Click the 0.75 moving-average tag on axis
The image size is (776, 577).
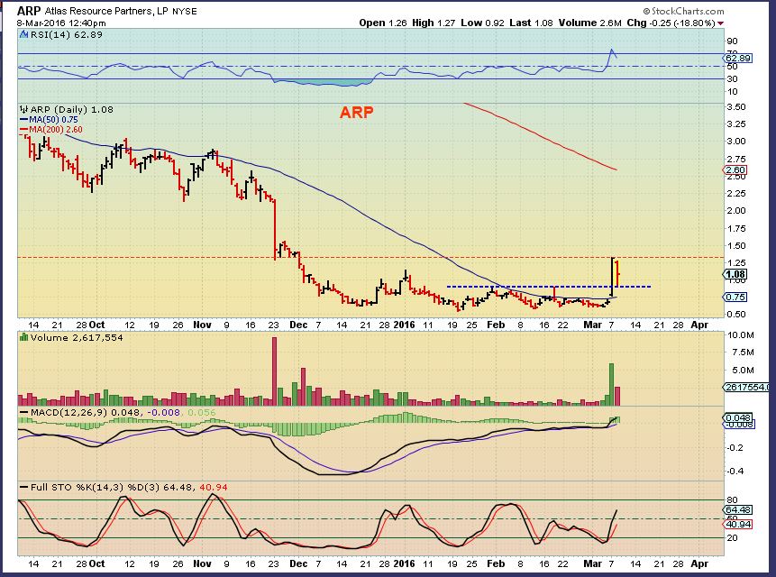[x=736, y=297]
